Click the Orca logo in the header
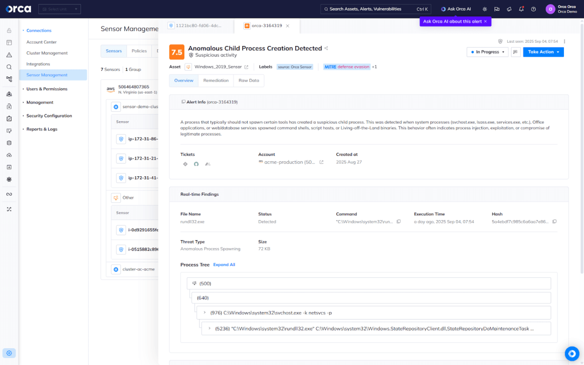The height and width of the screenshot is (365, 584). tap(18, 9)
